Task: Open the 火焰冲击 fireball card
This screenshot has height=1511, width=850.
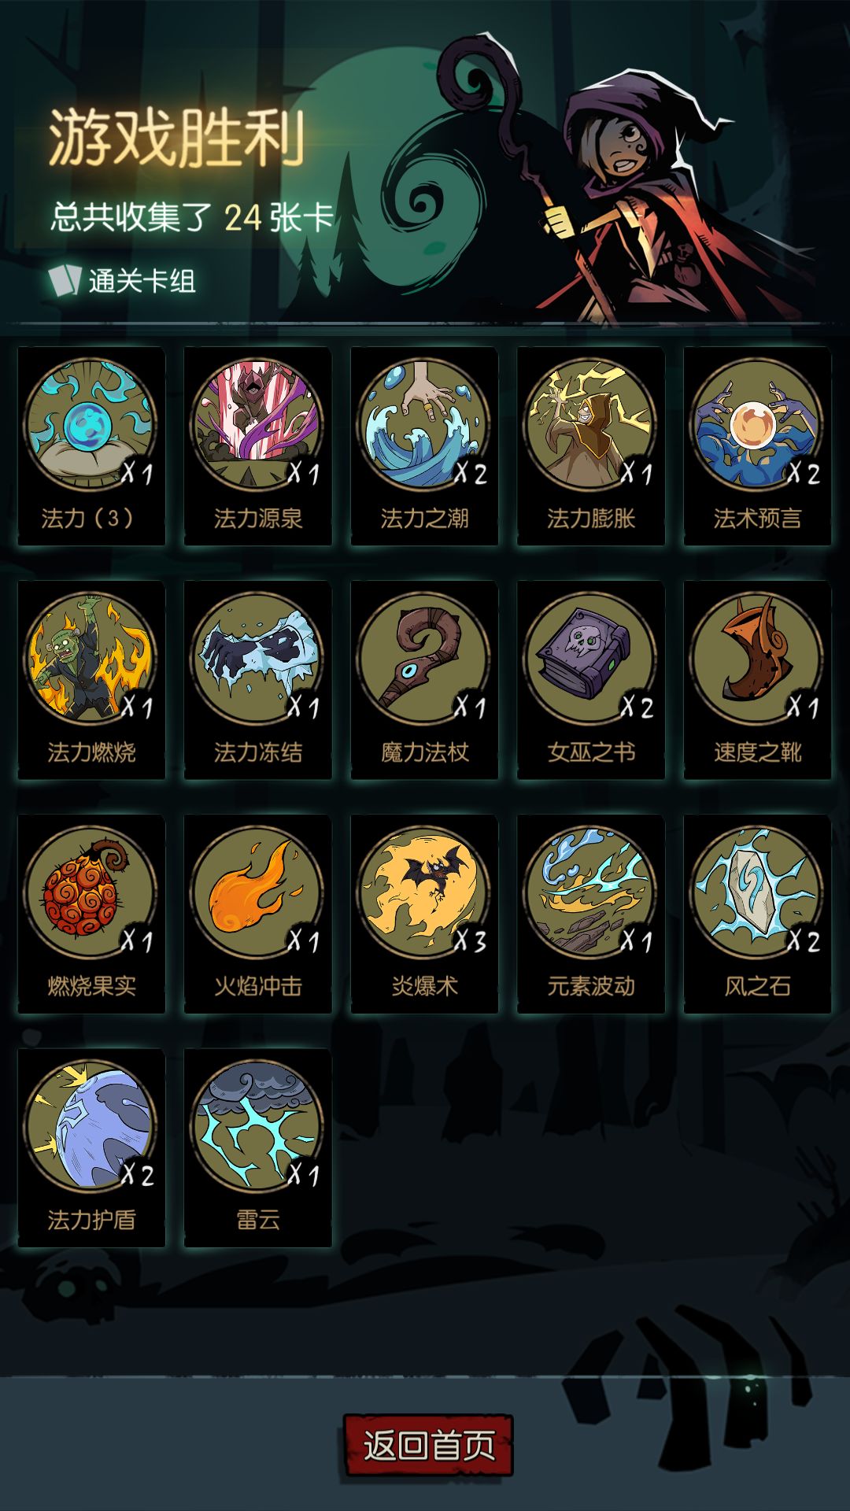Action: pyautogui.click(x=258, y=914)
